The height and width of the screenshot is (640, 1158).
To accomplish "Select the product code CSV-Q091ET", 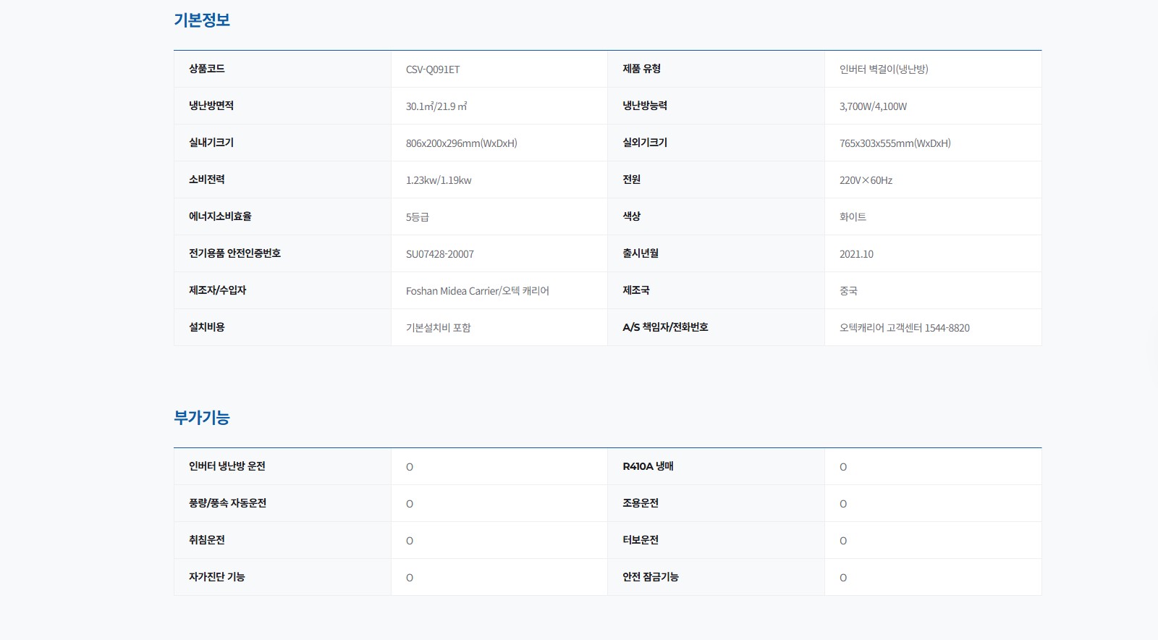I will 433,70.
